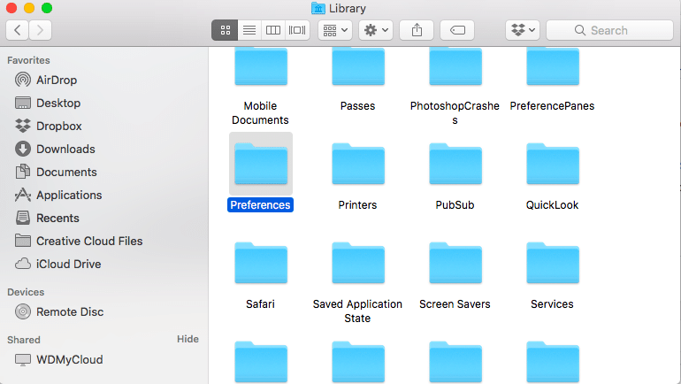Hide the Shared sidebar section

coord(187,339)
